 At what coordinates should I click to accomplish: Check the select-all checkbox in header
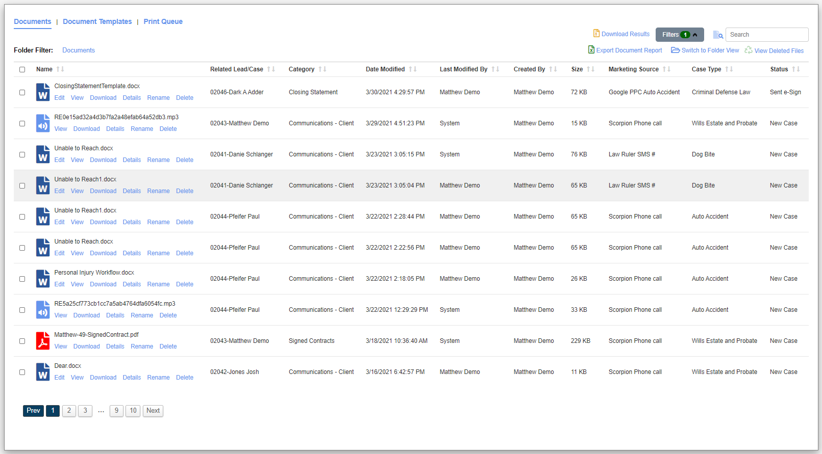click(x=22, y=69)
